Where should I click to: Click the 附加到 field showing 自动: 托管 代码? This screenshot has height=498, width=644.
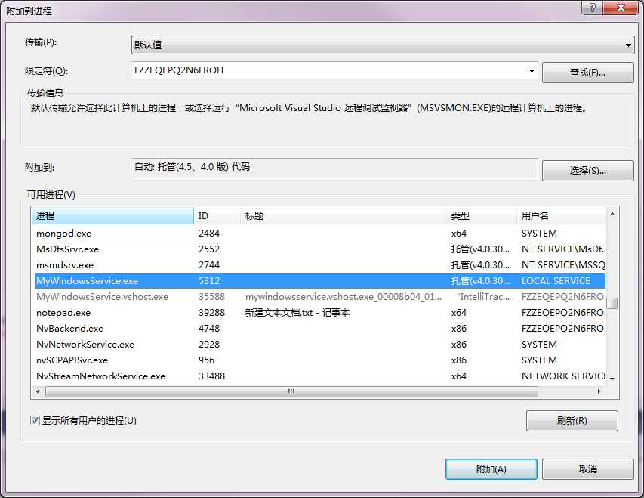click(334, 169)
